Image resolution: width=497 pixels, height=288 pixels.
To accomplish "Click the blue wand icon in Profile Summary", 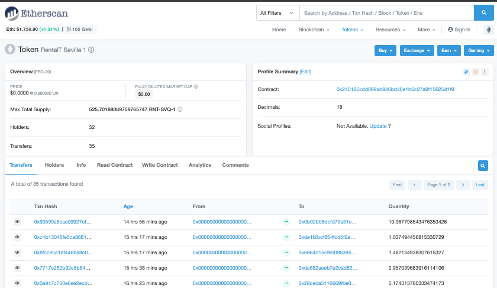I will (x=466, y=72).
